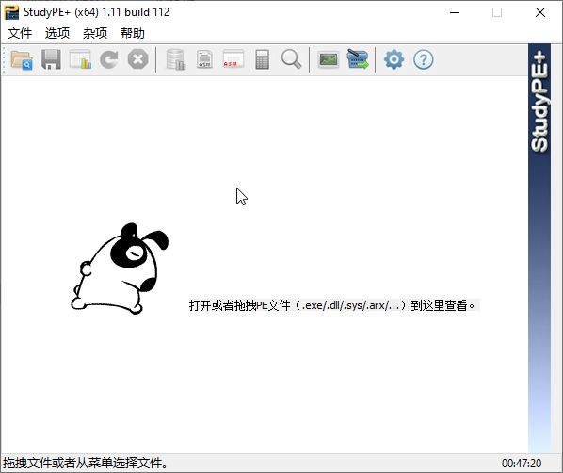Open the 杂项 menu
The width and height of the screenshot is (563, 473).
tap(95, 33)
